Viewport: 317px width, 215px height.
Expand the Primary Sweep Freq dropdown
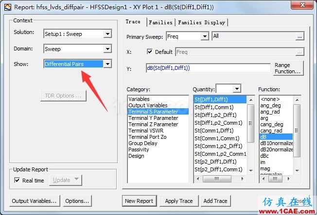(x=205, y=36)
